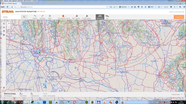This screenshot has height=104, width=186.
Task: Click the map layers square icon in sidebar
Action: [x=4, y=27]
